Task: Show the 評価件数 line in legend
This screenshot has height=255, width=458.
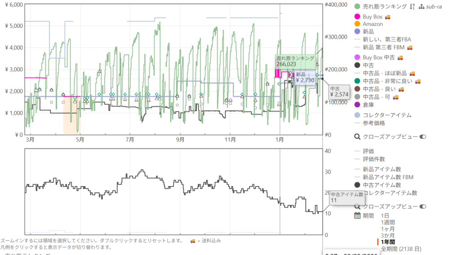Action: 373,159
